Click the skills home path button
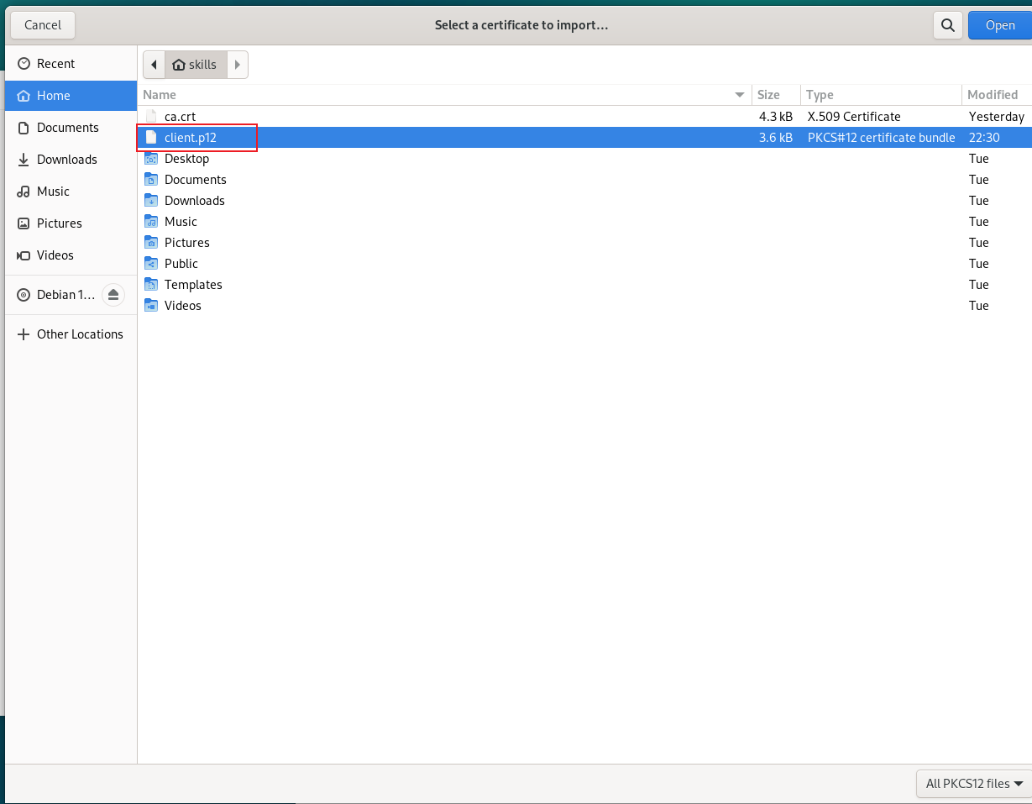 pyautogui.click(x=196, y=65)
